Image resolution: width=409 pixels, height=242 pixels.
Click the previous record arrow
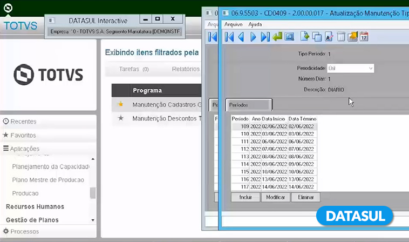[241, 37]
